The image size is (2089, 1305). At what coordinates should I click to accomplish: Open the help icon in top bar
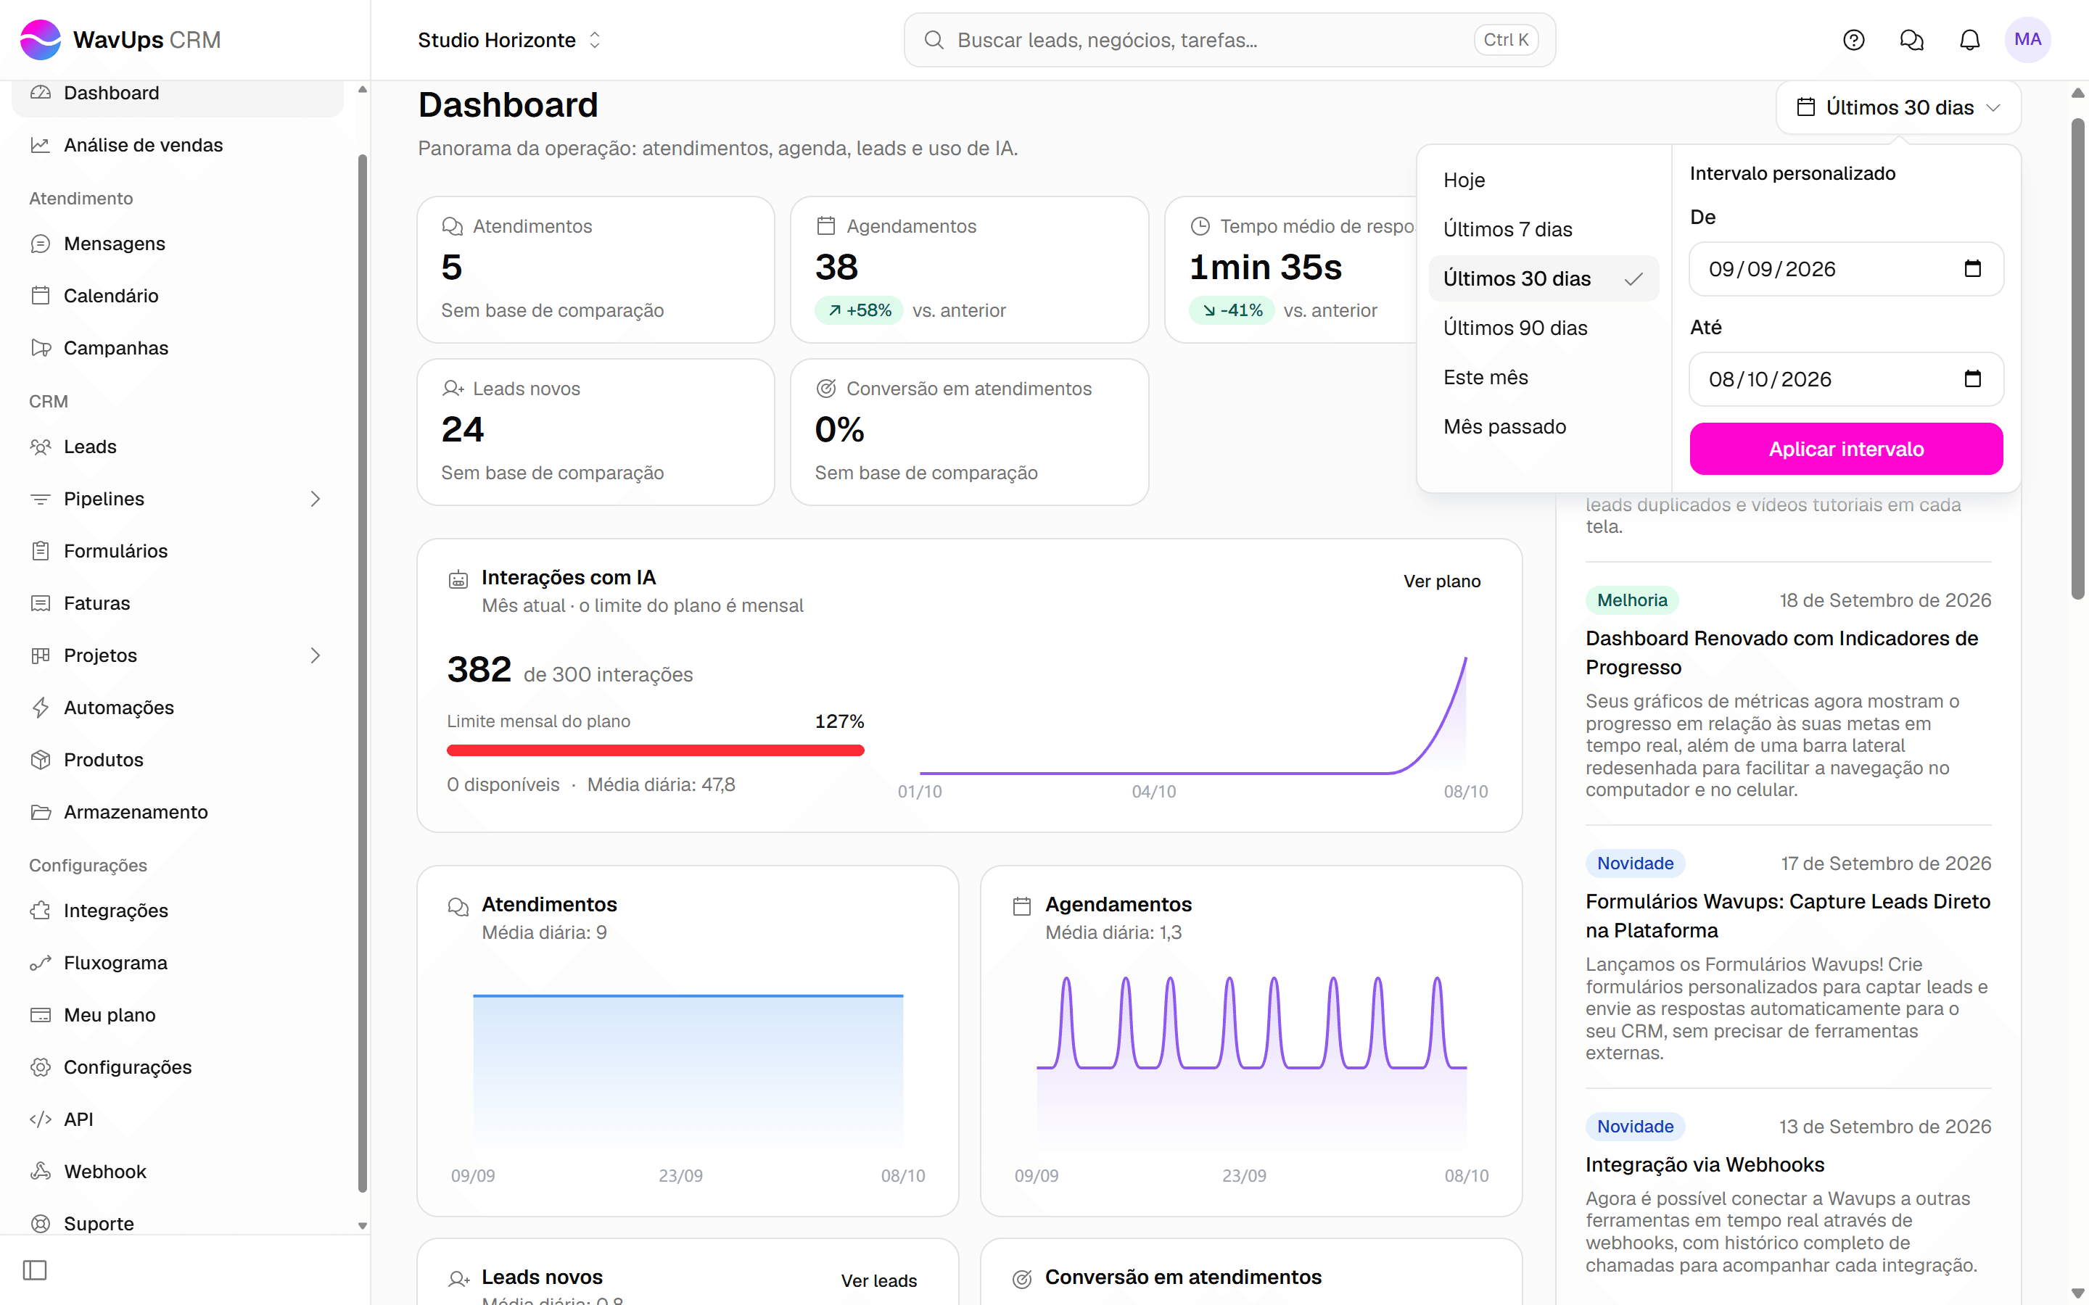pos(1853,40)
